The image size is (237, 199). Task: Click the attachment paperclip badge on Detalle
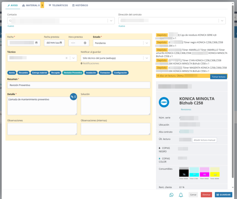pyautogui.click(x=73, y=97)
